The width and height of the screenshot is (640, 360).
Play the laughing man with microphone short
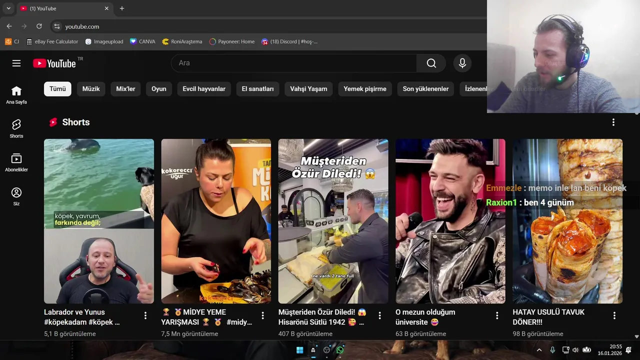click(x=450, y=221)
